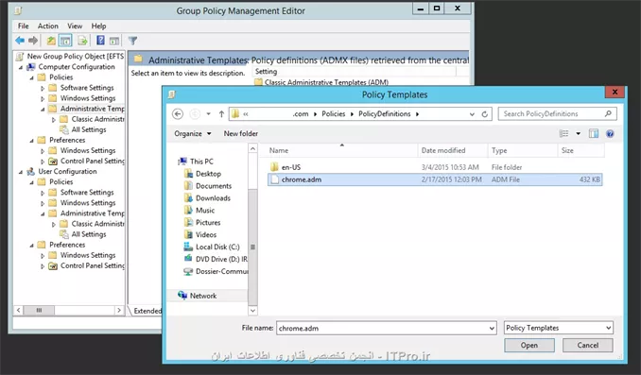Viewport: 641px width, 375px height.
Task: Open Documents in navigation pane
Action: pos(214,186)
